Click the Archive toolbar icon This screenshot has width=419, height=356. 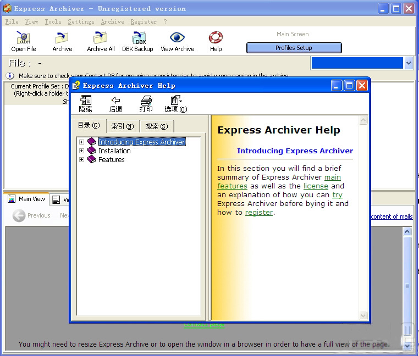(62, 38)
